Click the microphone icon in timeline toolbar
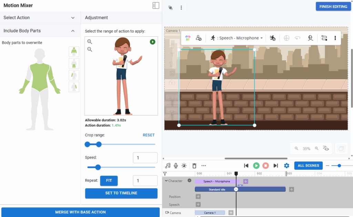This screenshot has height=217, width=353. 176,166
